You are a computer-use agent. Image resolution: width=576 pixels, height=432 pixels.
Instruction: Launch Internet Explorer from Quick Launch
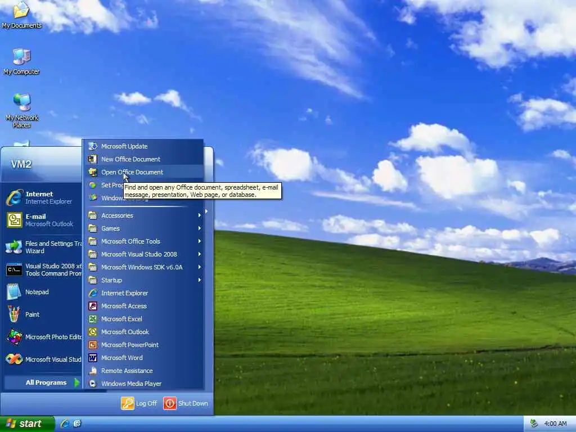(x=65, y=424)
